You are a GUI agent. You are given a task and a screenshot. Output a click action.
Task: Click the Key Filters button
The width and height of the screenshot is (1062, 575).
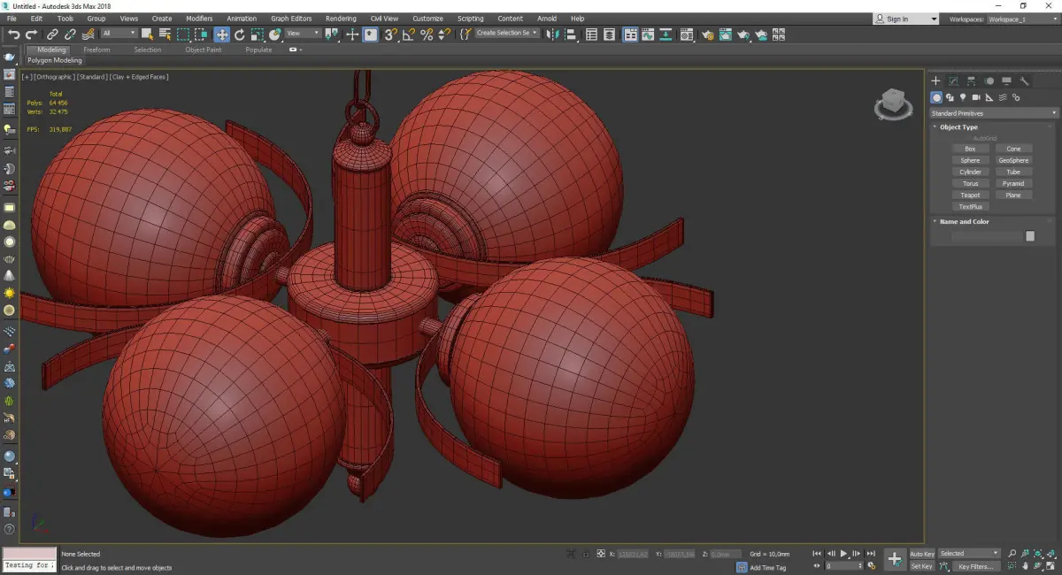click(974, 566)
